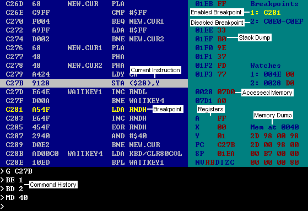308x211 pixels.
Task: Click stack entry 01F0 9E
Action: 210,48
